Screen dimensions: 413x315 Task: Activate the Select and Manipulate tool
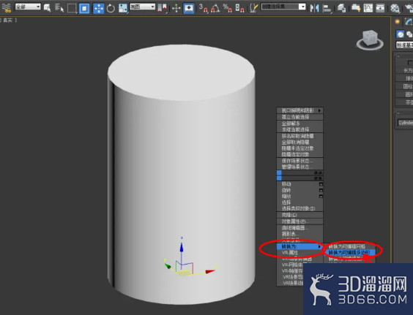(176, 8)
